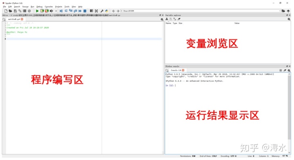294x160 pixels.
Task: Open the Print preview list toolbar icon
Action: 24,11
